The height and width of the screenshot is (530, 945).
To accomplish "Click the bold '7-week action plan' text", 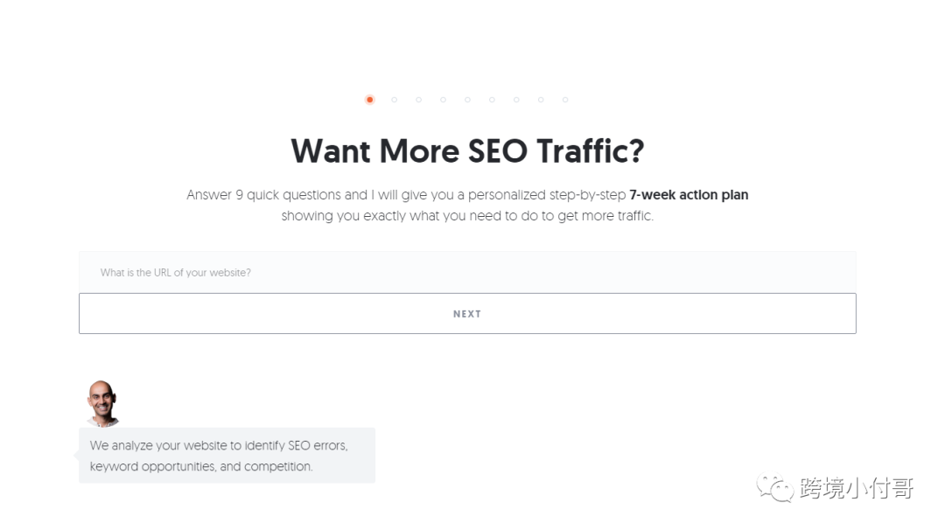I will point(689,194).
